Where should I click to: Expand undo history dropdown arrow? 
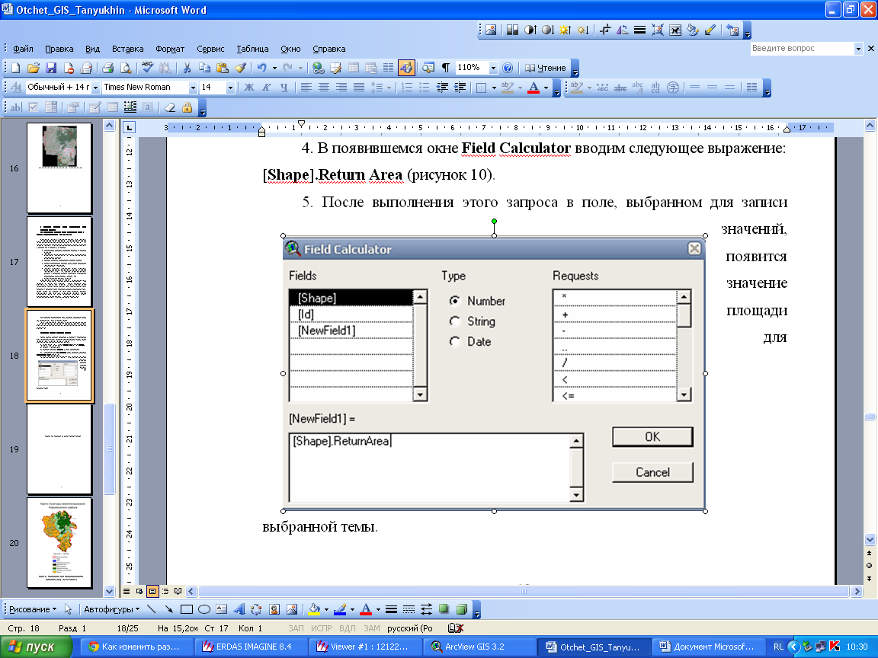pyautogui.click(x=274, y=68)
